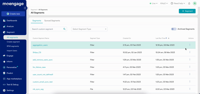Open the Need help menu
The image size is (200, 94).
[178, 3]
